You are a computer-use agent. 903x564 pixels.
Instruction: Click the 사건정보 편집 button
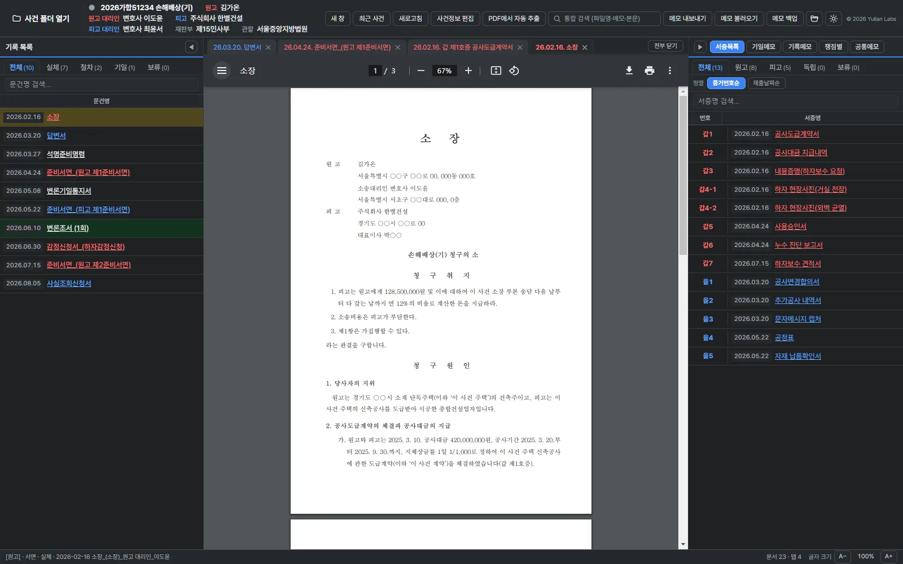(455, 19)
